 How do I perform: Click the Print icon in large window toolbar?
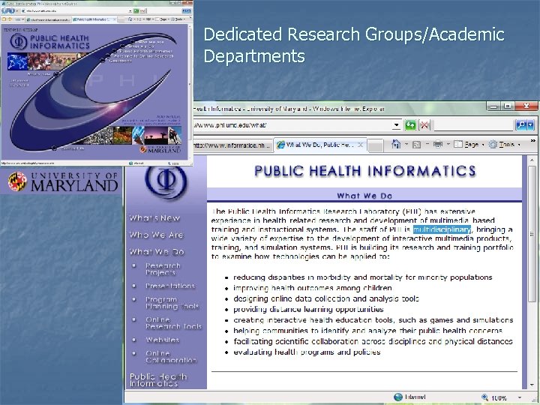pos(438,144)
